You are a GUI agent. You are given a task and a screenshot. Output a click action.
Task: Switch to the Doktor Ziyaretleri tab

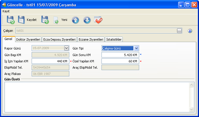pos(28,39)
